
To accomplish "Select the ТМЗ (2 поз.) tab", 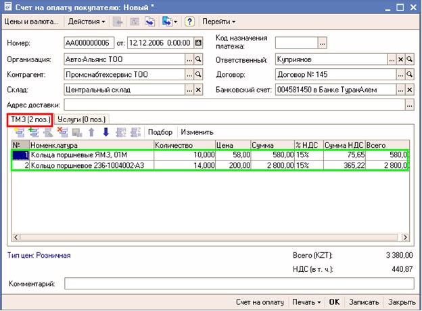I will click(29, 119).
